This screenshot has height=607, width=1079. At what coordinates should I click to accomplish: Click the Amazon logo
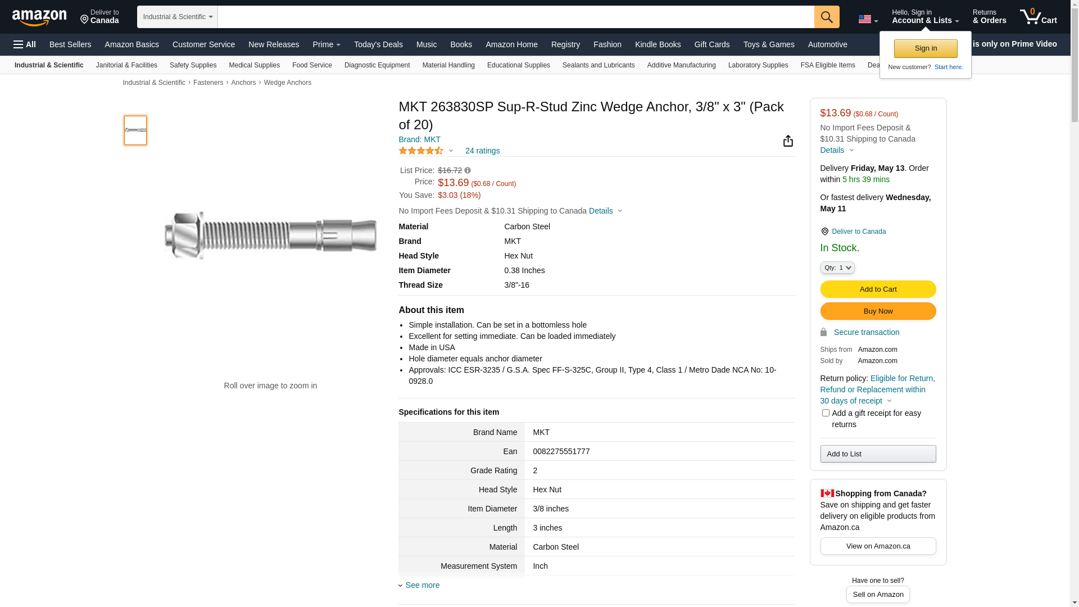[x=39, y=17]
